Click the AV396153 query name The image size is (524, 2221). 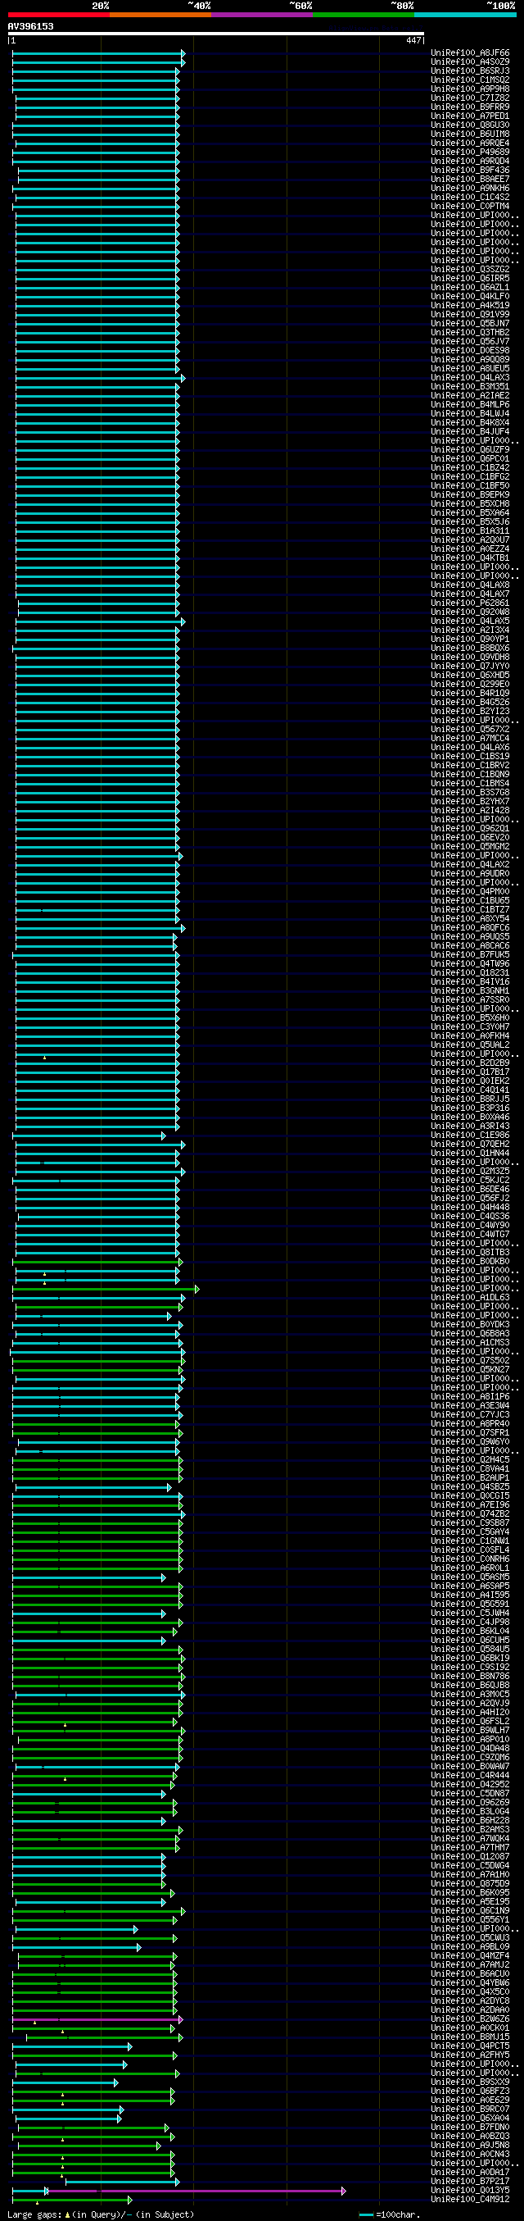pos(30,27)
